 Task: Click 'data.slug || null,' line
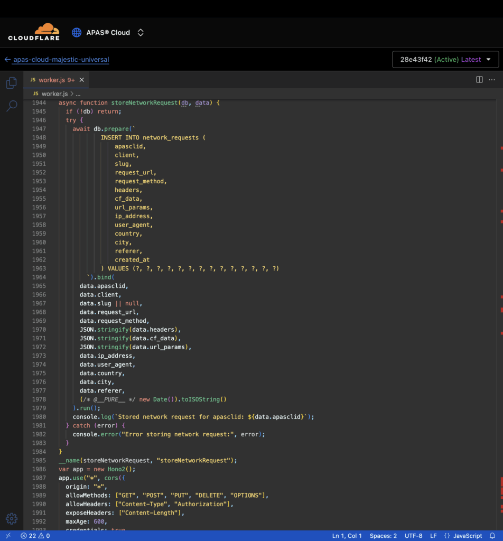tap(111, 303)
